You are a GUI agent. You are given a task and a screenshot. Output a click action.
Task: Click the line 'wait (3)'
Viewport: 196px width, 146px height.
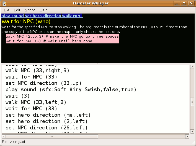pyautogui.click(x=17, y=96)
